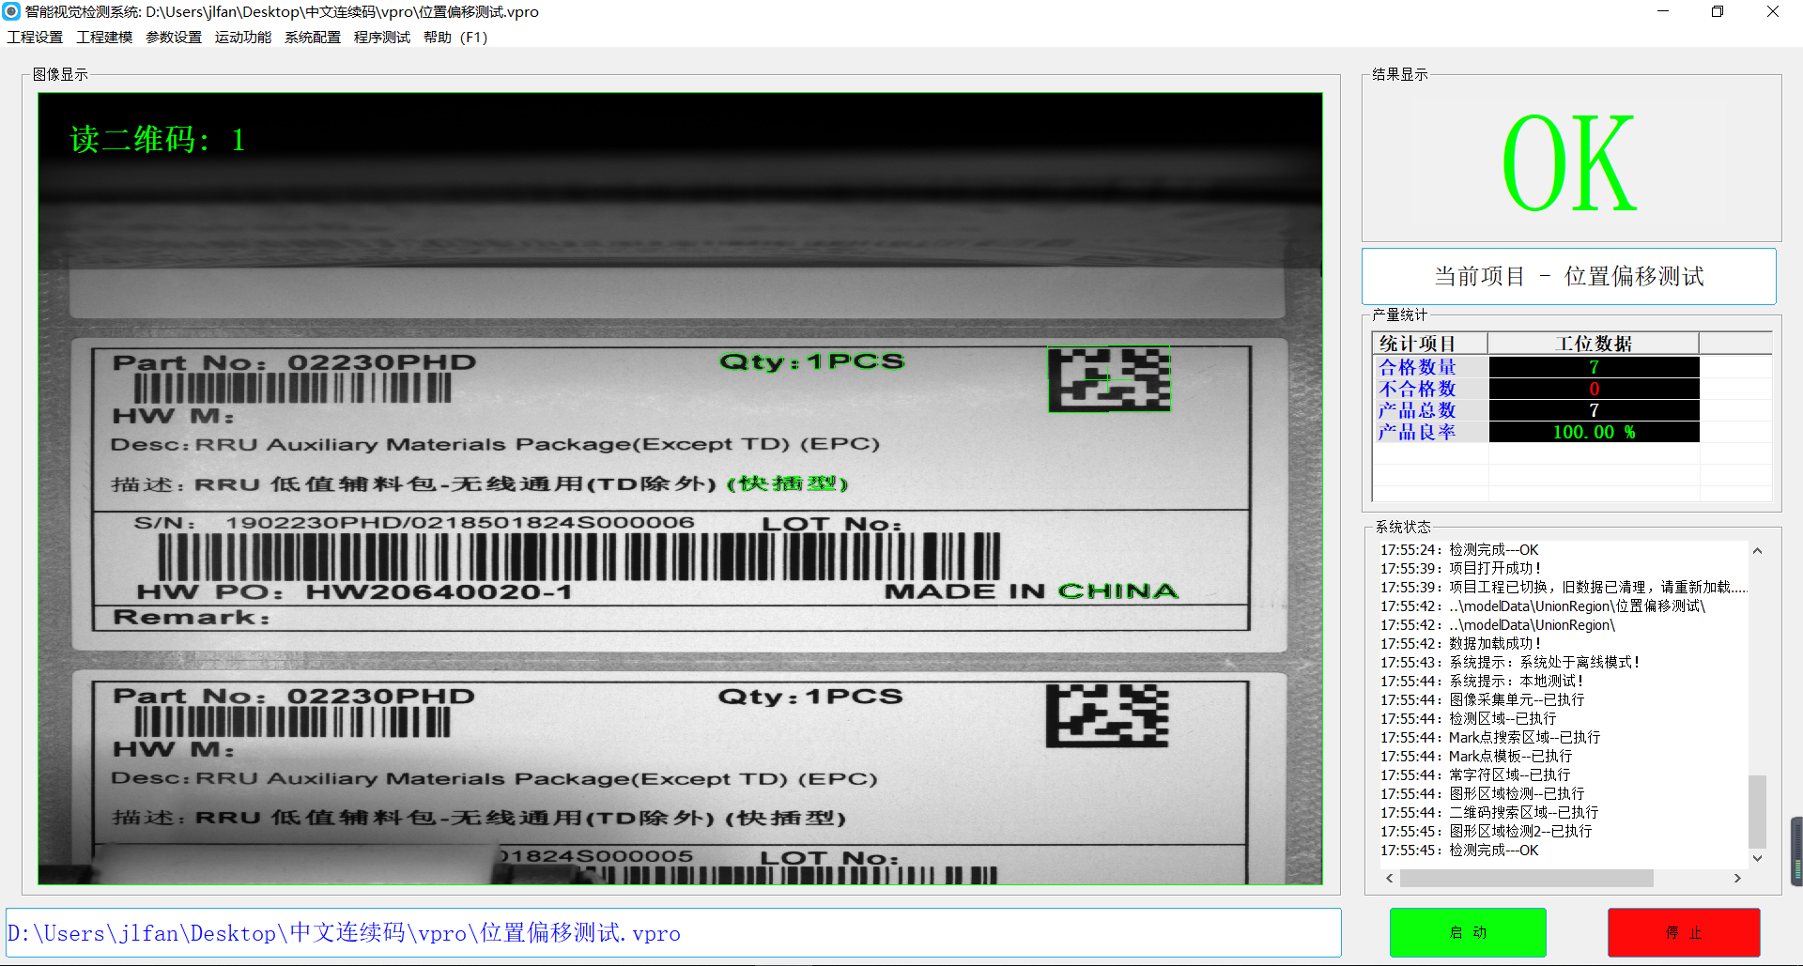Viewport: 1803px width, 966px height.
Task: Click the system log horizontal scrollbar thumb
Action: click(x=1526, y=878)
